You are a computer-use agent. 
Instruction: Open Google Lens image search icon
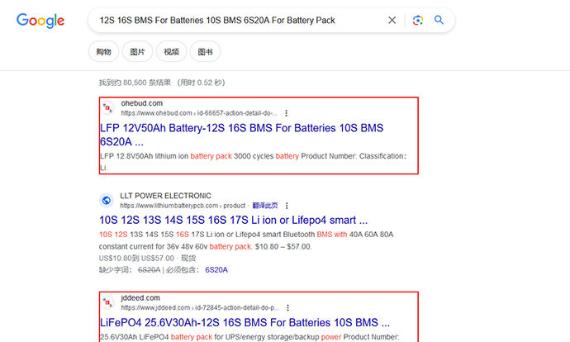pos(418,21)
